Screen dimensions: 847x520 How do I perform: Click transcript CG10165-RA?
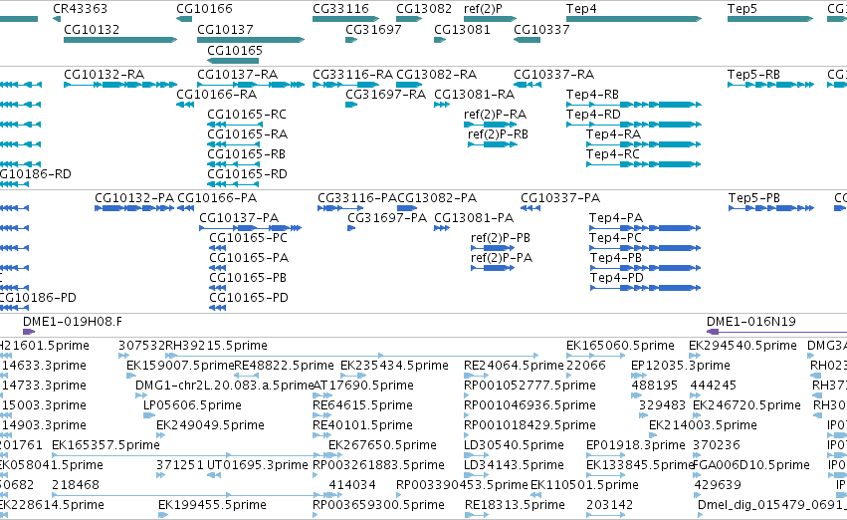233,144
